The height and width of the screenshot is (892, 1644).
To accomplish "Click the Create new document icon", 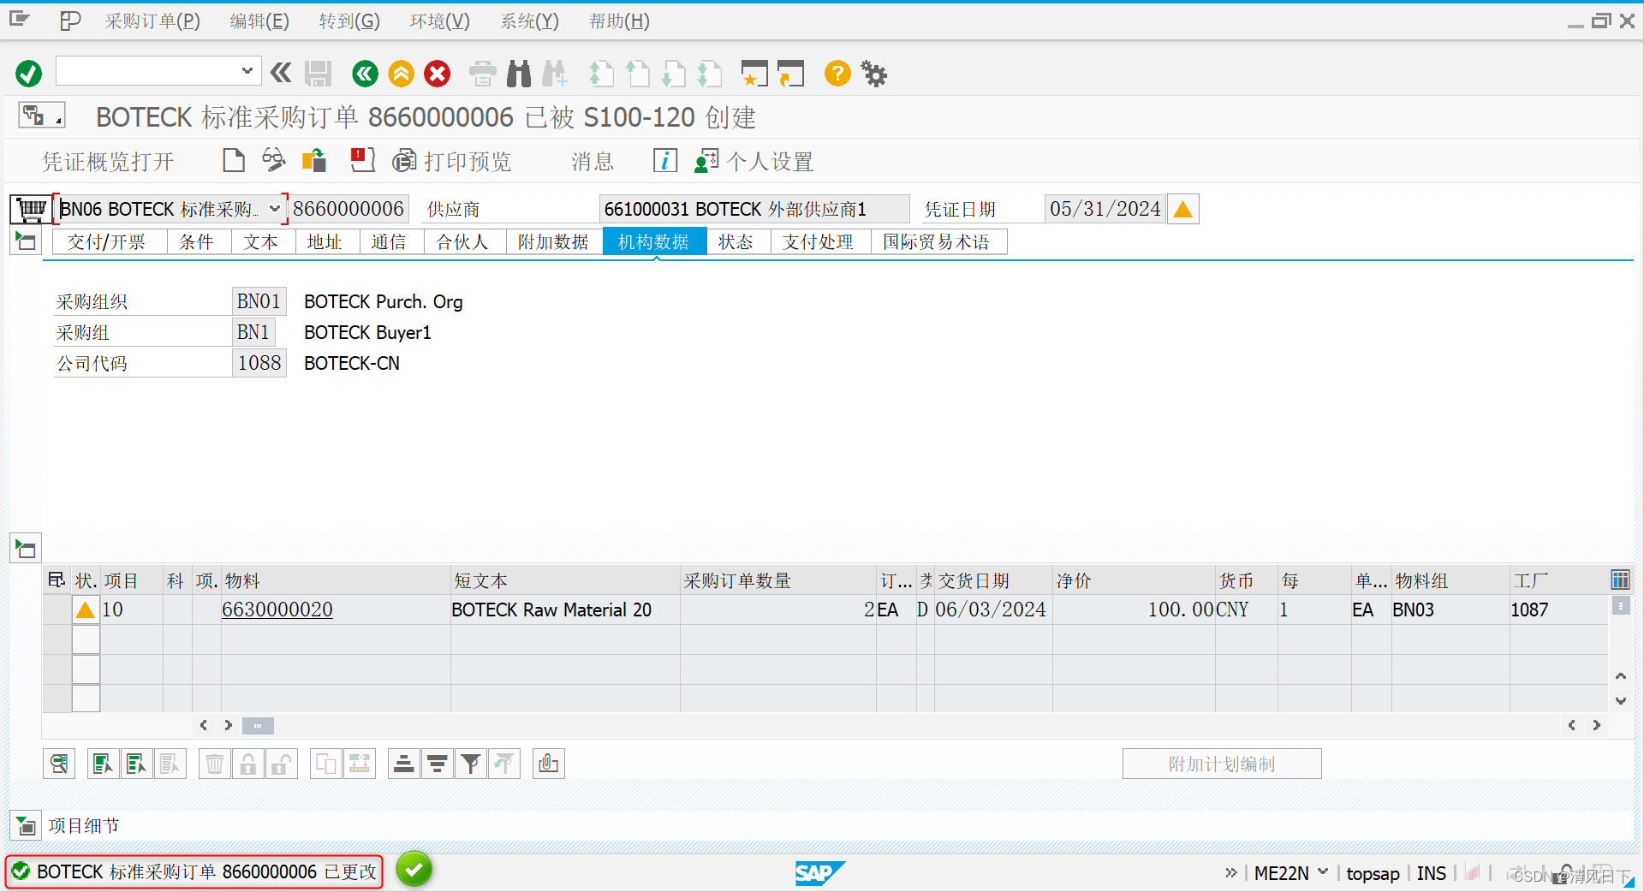I will 233,160.
